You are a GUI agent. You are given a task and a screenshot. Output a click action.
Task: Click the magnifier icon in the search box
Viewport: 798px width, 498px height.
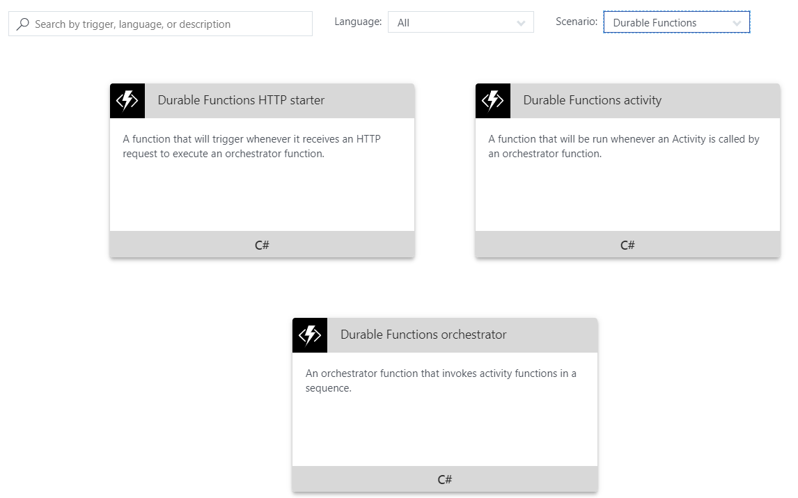click(23, 24)
